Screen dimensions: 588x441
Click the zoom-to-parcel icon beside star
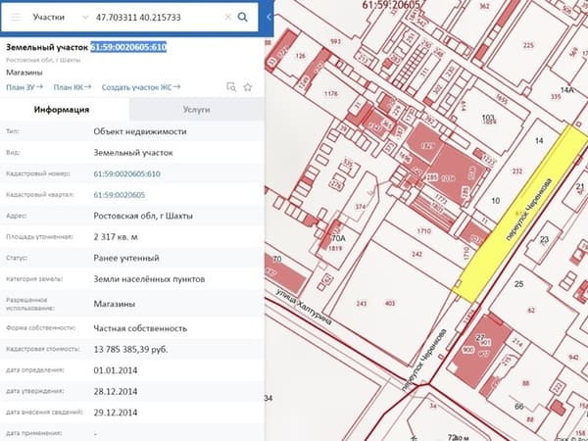tap(231, 87)
